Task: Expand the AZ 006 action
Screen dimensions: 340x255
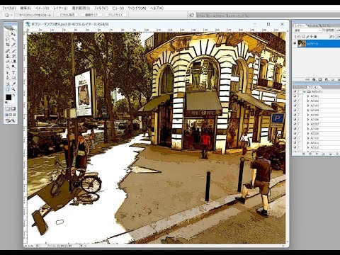Action: coord(308,120)
